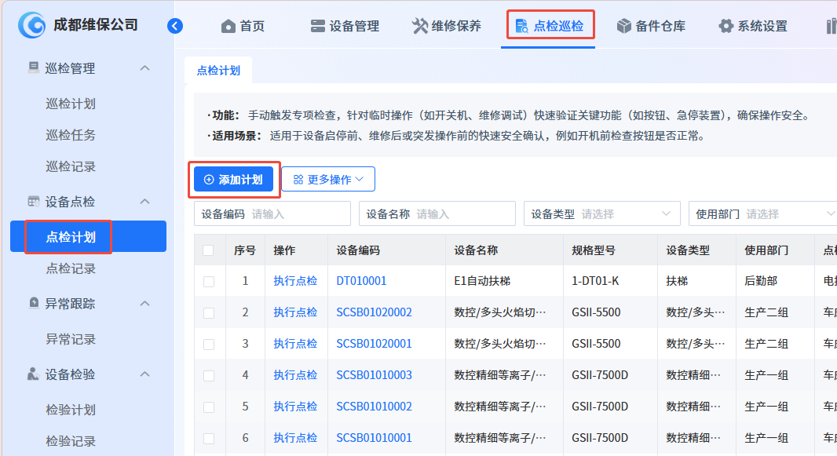837x456 pixels.
Task: Open 检验记录 in sidebar
Action: pyautogui.click(x=71, y=441)
